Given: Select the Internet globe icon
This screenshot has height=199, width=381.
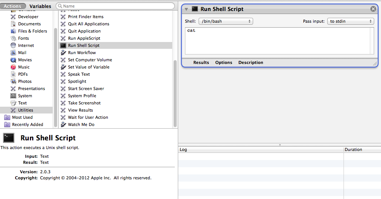Looking at the screenshot, I should pyautogui.click(x=13, y=45).
